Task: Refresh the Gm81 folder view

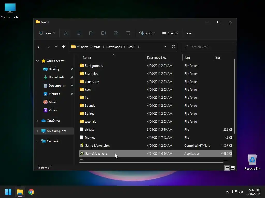Action: coord(173,47)
